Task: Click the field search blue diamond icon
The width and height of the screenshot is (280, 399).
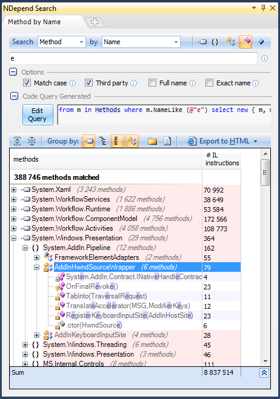Action: pos(261,42)
